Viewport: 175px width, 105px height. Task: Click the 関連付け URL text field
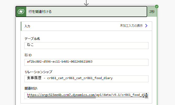tap(86, 94)
